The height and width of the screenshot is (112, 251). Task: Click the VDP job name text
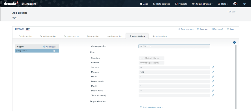[x=15, y=18]
